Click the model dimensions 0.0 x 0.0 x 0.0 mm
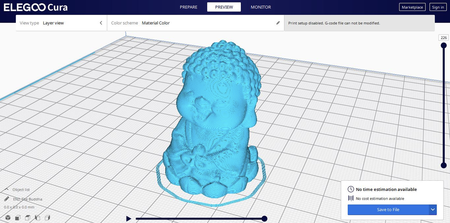 pyautogui.click(x=19, y=207)
